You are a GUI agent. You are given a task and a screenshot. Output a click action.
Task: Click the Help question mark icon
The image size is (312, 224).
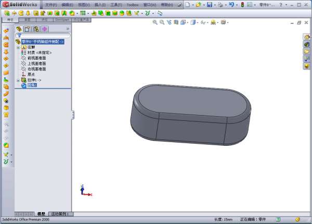pyautogui.click(x=281, y=5)
